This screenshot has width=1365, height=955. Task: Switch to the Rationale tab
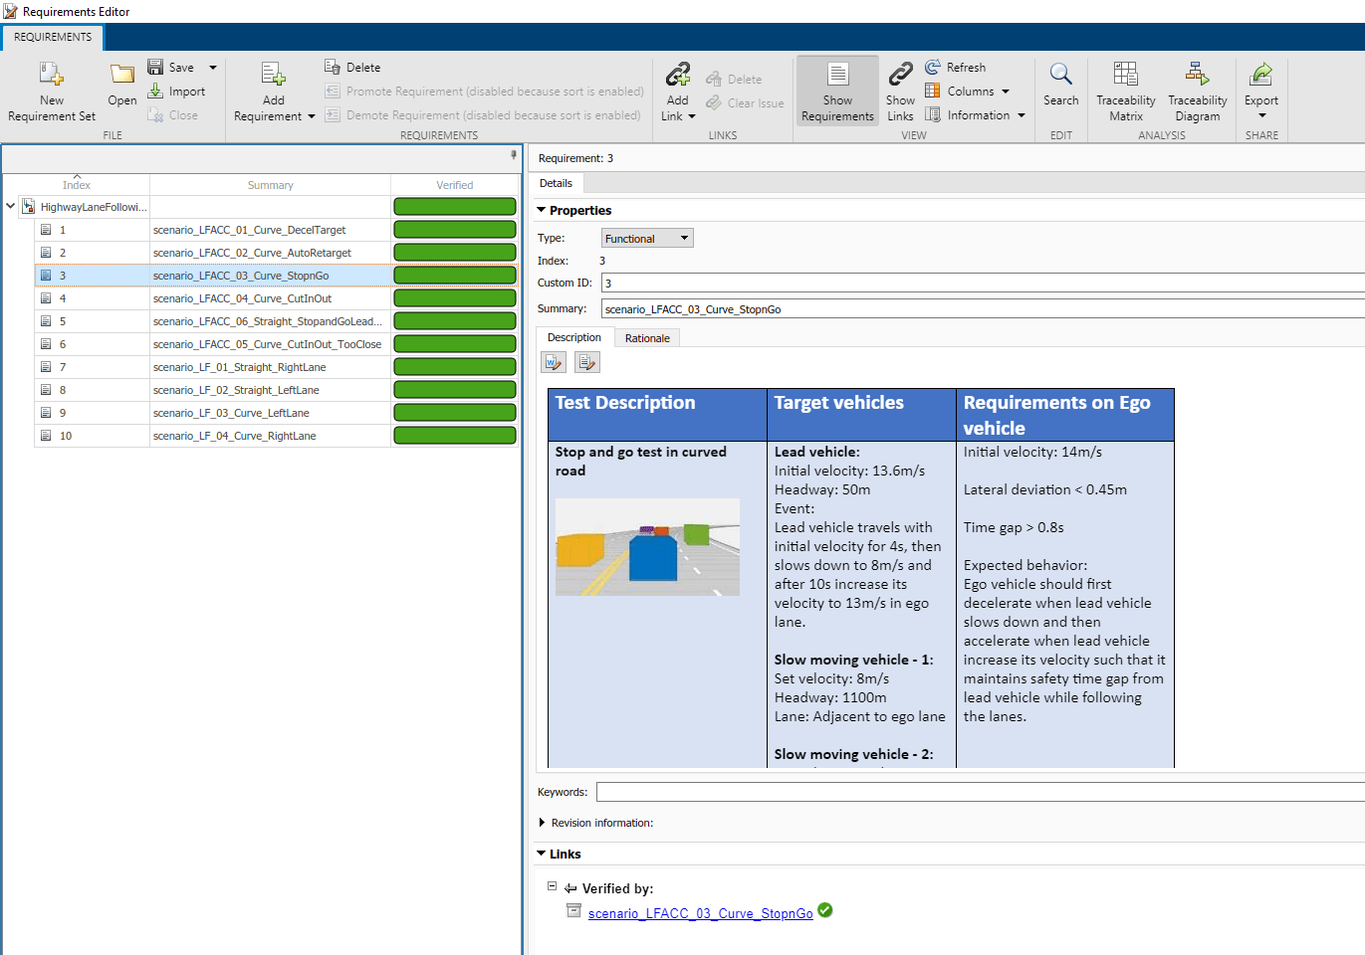[x=647, y=338]
